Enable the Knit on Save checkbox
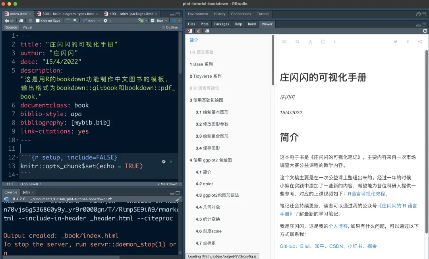Screen dimensions: 429x259 38,21
